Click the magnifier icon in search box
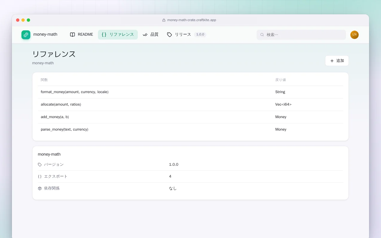Image resolution: width=381 pixels, height=238 pixels. (262, 35)
